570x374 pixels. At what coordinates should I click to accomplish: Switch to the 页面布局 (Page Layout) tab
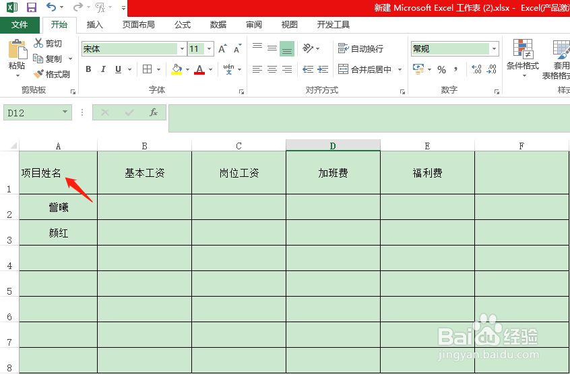[139, 25]
